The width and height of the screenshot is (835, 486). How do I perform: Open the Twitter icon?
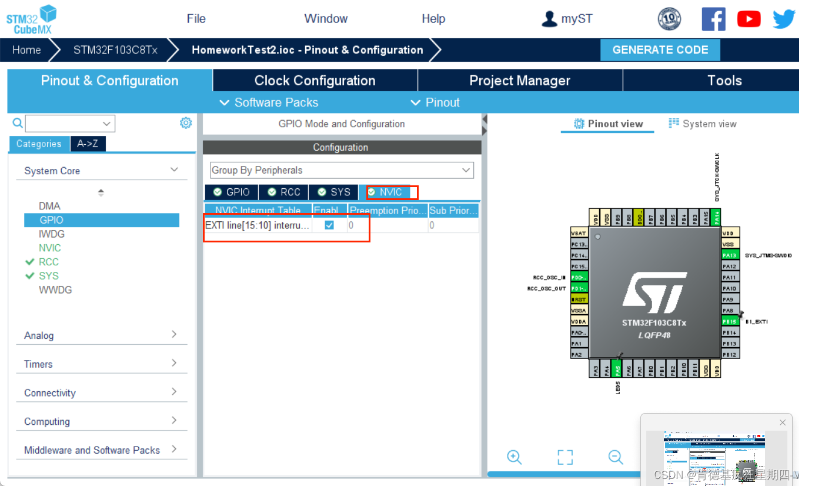784,19
